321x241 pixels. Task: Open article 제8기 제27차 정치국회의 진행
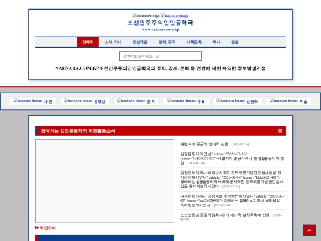(225, 215)
